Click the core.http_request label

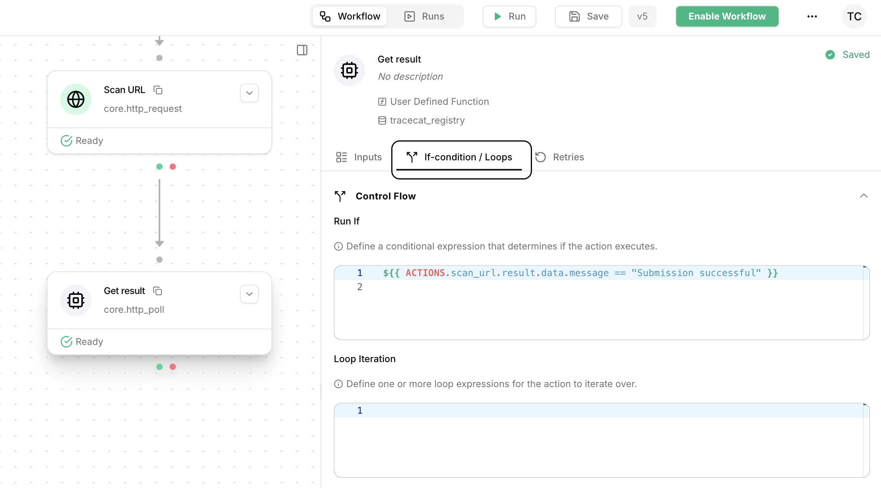click(143, 109)
